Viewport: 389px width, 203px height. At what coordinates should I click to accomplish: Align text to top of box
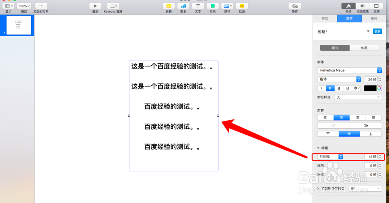click(328, 134)
